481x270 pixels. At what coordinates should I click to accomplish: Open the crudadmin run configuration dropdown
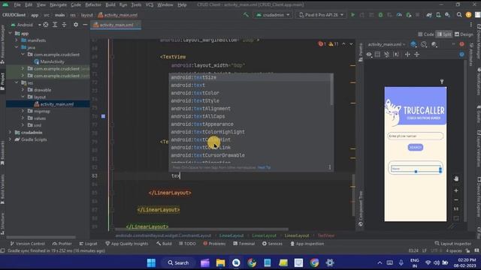pyautogui.click(x=272, y=15)
